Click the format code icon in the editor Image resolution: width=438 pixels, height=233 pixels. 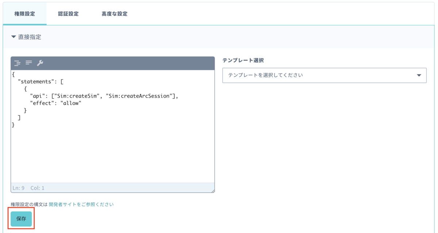point(28,63)
